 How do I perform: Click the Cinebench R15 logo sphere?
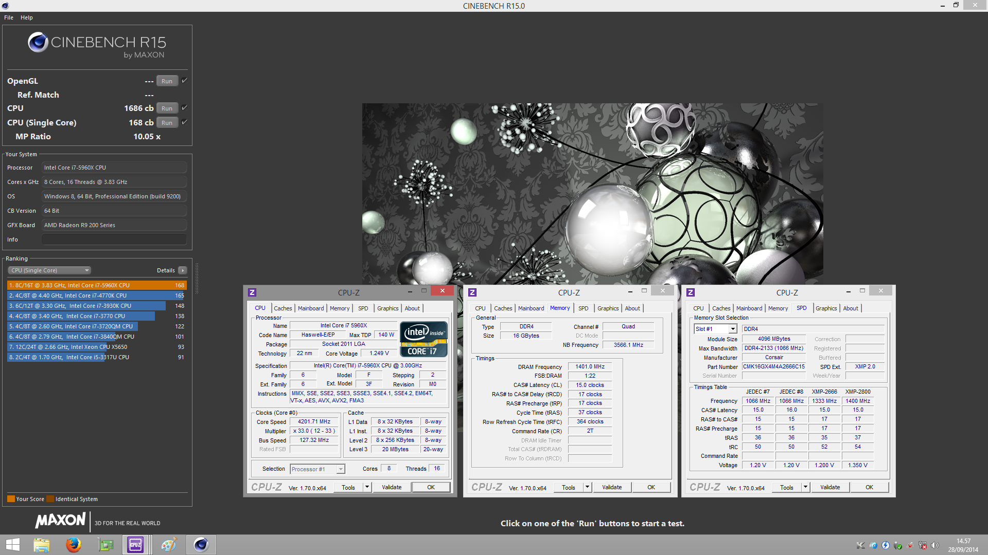pyautogui.click(x=38, y=42)
